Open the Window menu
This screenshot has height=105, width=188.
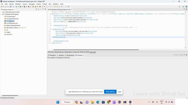56,4
